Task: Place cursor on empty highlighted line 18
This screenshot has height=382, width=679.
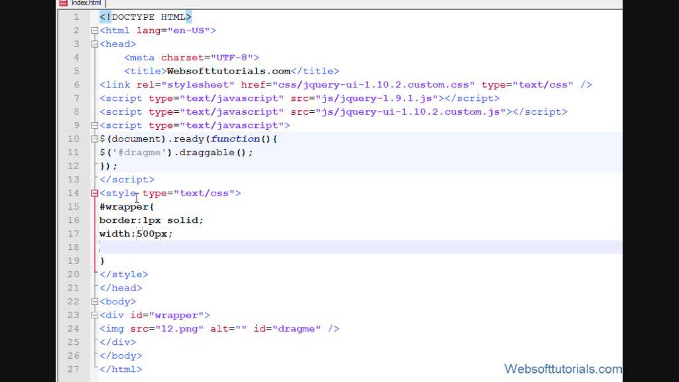Action: pos(360,247)
